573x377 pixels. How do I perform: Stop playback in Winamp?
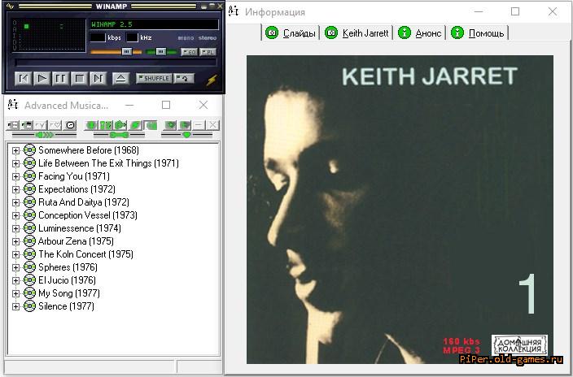(79, 79)
